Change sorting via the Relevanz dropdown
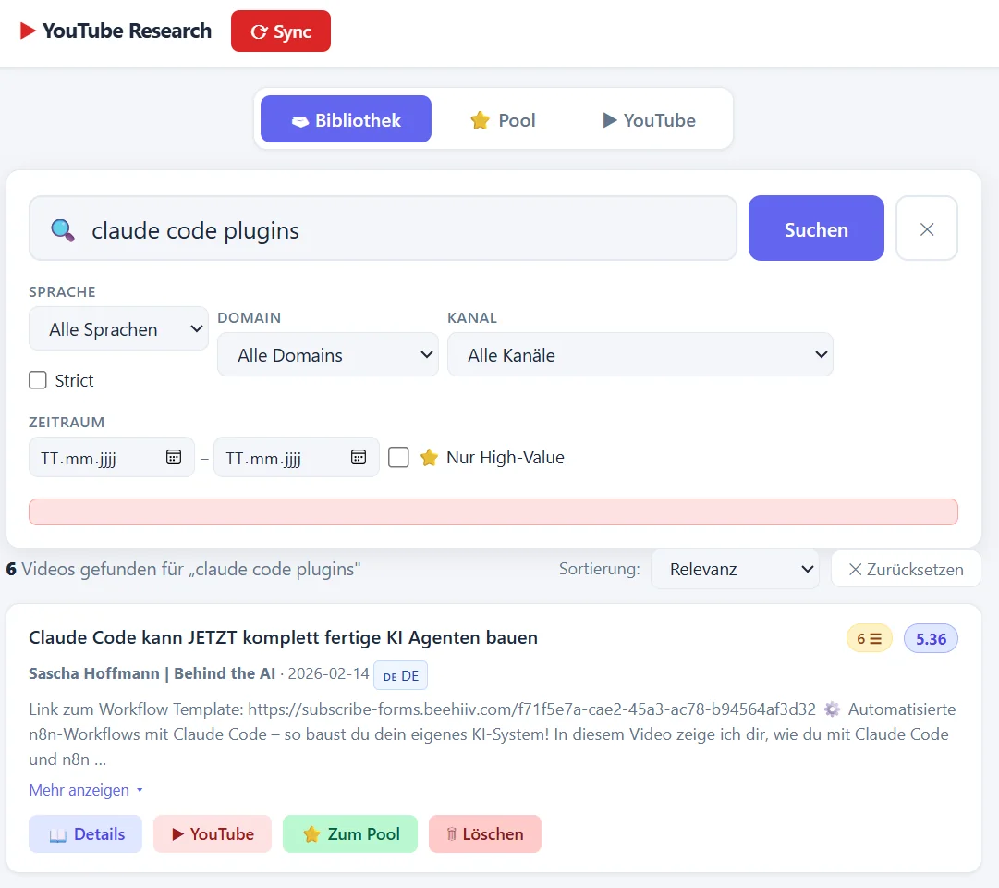Screen dimensions: 999x888 point(735,570)
